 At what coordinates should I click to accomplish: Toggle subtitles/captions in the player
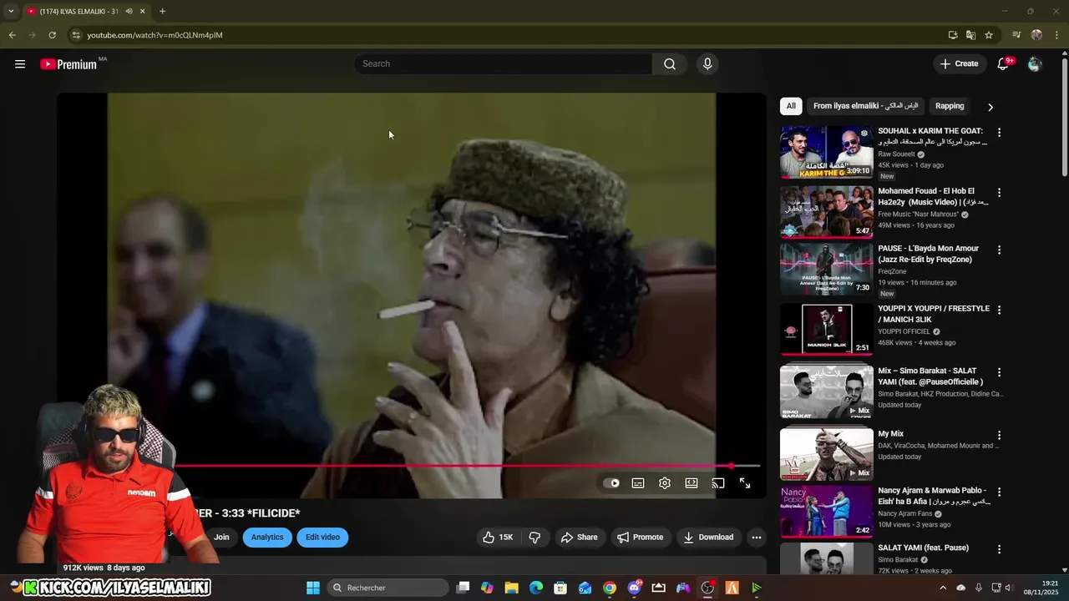tap(638, 483)
